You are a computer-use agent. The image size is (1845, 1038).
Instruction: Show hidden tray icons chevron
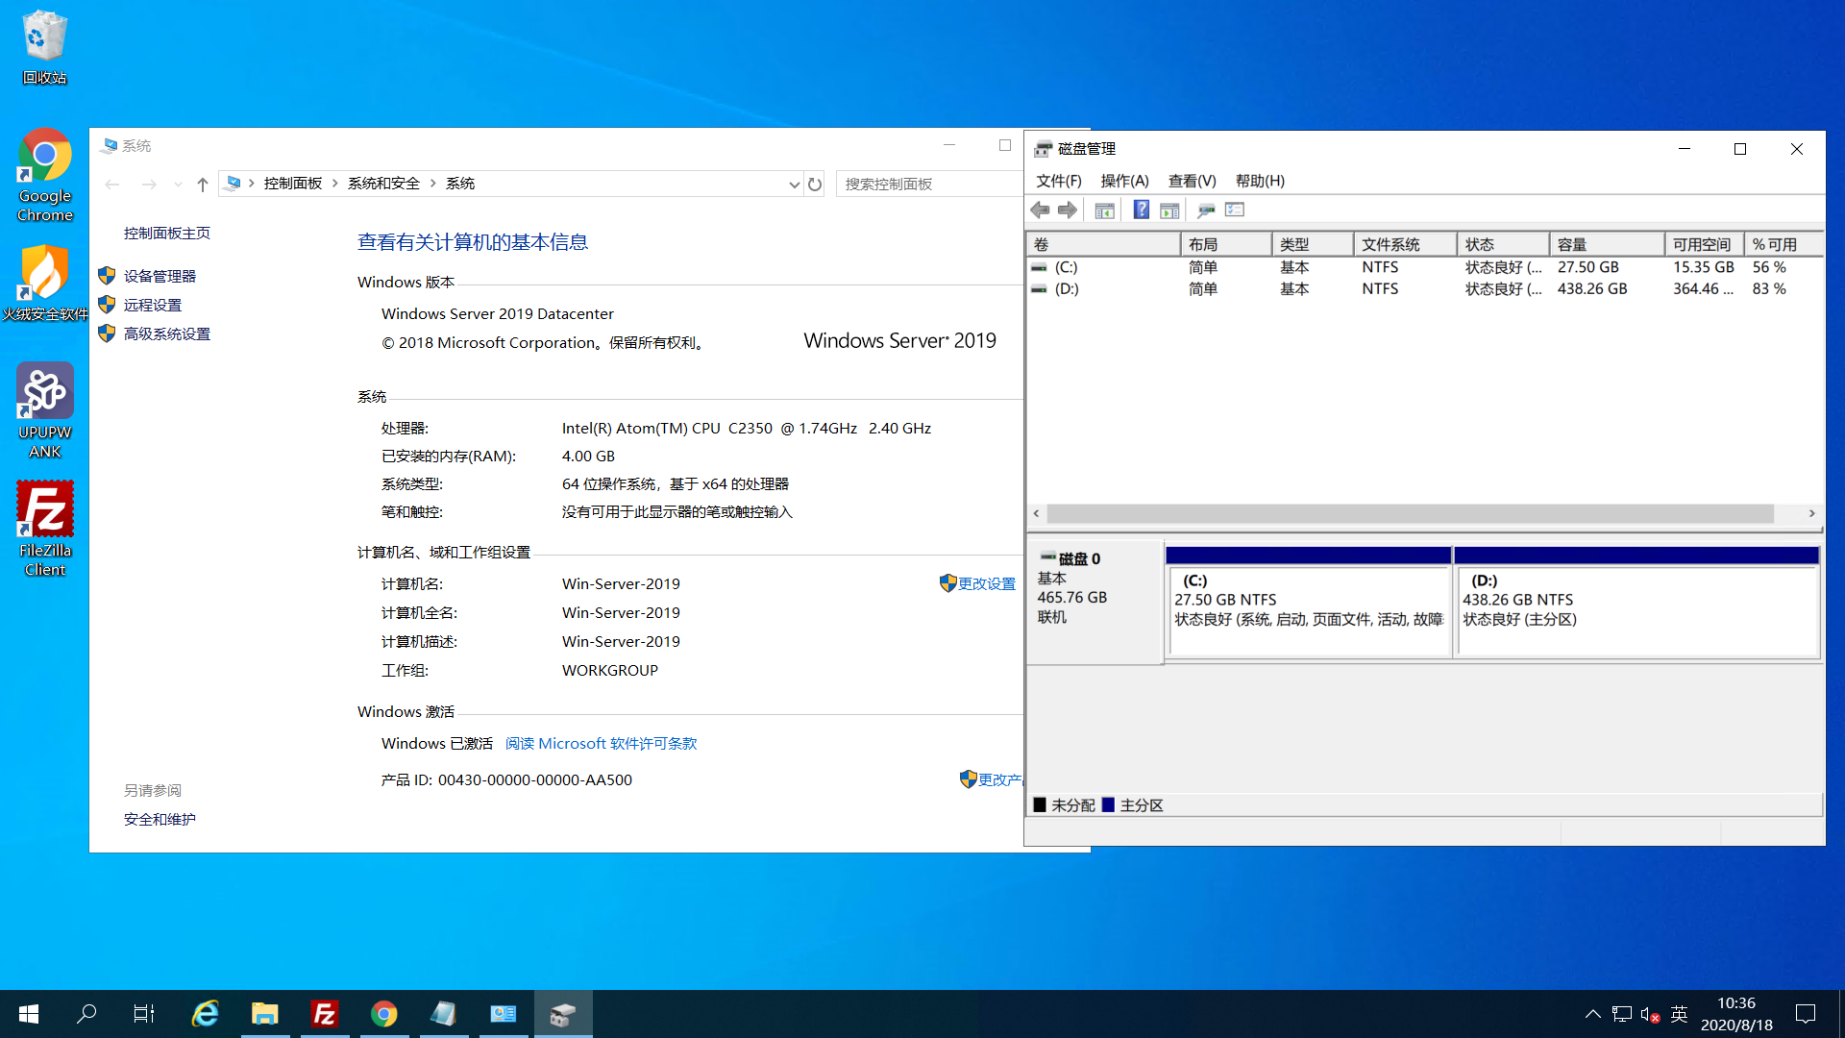pos(1592,1014)
